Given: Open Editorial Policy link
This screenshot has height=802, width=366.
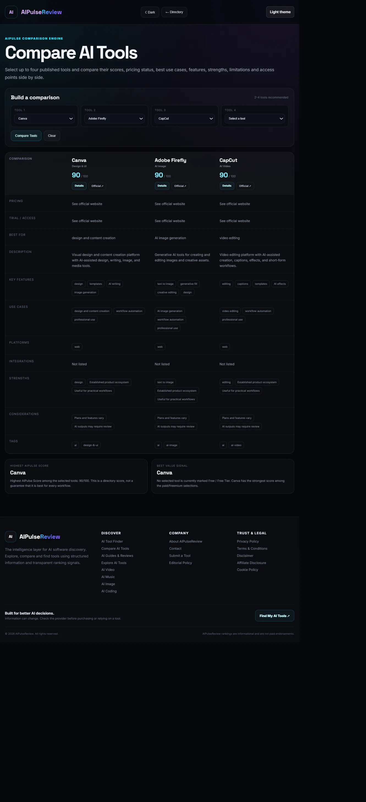Looking at the screenshot, I should pyautogui.click(x=180, y=563).
